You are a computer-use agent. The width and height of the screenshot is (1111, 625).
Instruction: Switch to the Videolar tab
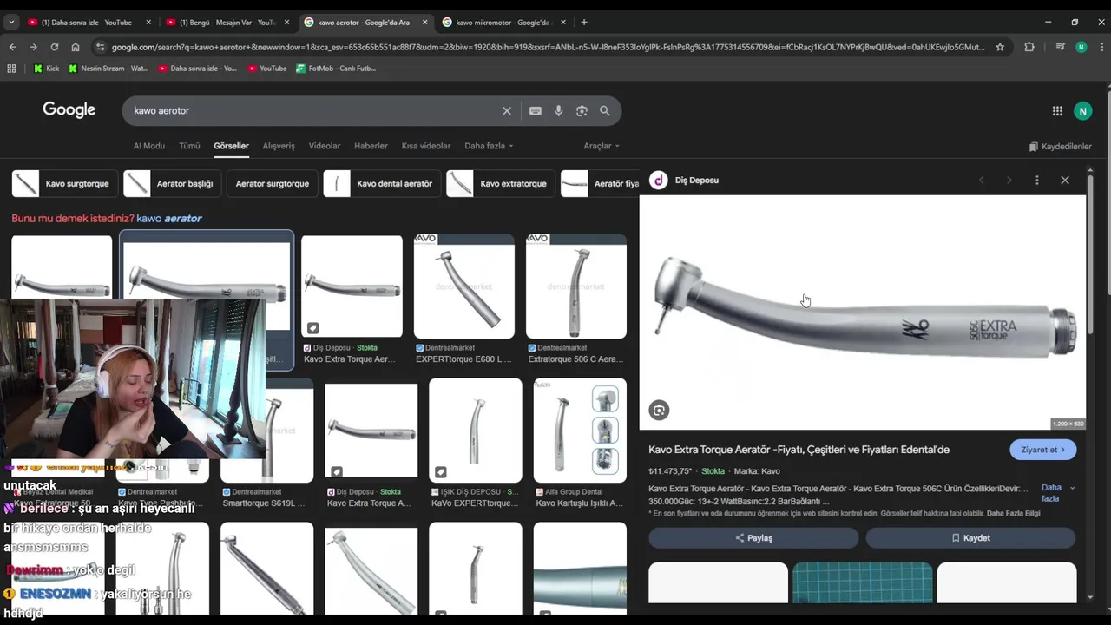(325, 146)
